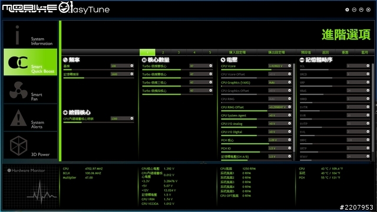
Task: Open the CPU I/O Analog dropdown
Action: coord(289,123)
